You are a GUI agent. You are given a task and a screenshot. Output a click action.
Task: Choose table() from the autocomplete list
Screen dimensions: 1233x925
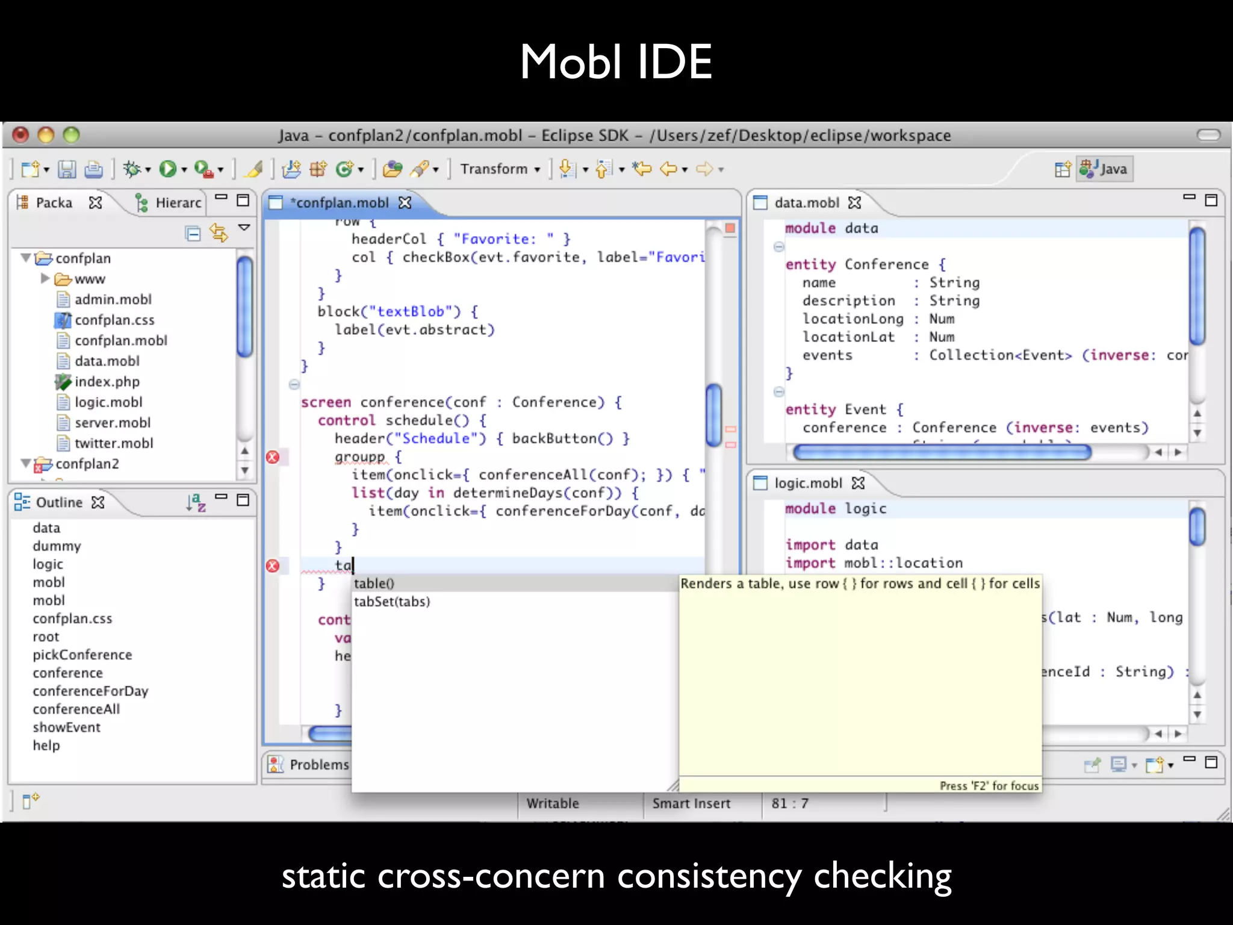coord(515,583)
